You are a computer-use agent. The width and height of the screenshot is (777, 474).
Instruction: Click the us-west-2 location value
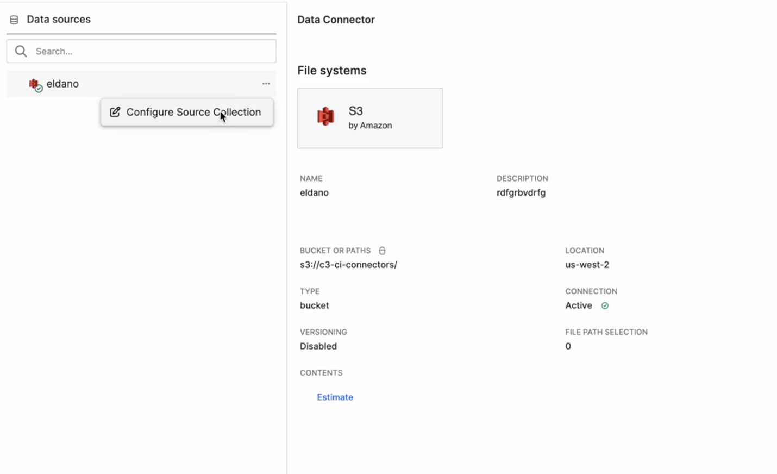pyautogui.click(x=587, y=265)
